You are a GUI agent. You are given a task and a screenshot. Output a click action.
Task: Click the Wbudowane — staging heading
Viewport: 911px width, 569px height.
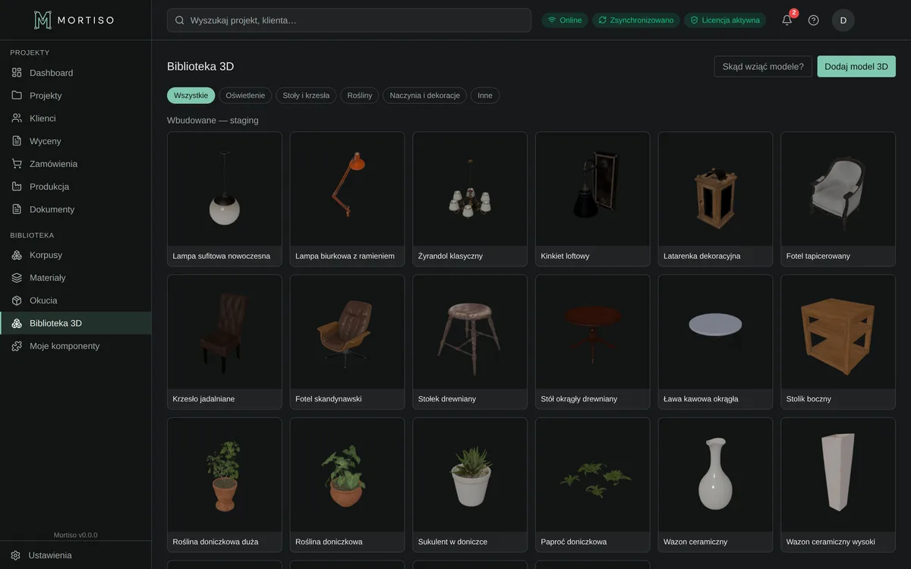point(213,120)
